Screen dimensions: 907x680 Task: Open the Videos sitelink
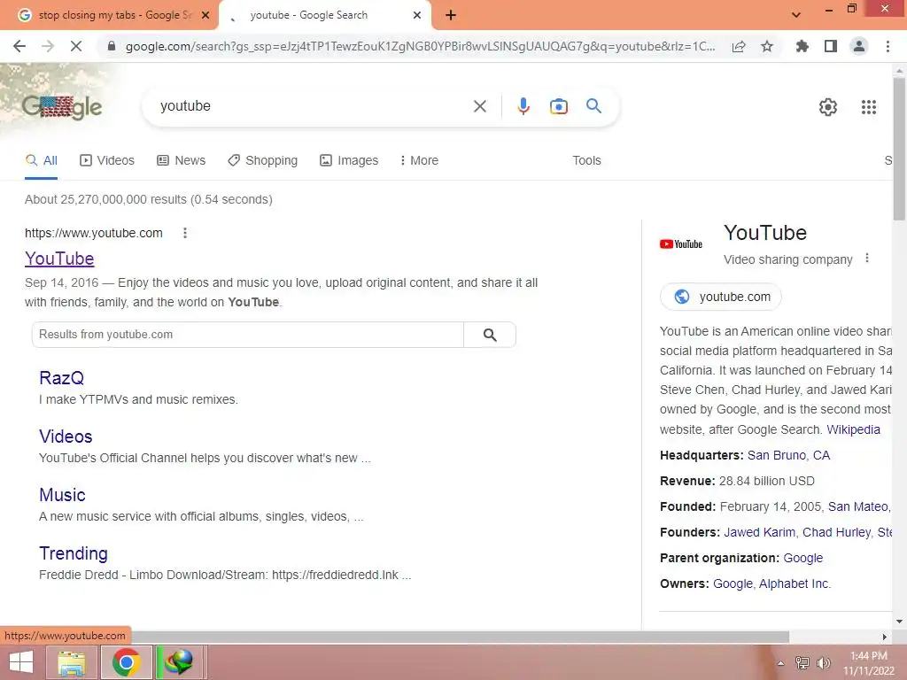coord(66,436)
